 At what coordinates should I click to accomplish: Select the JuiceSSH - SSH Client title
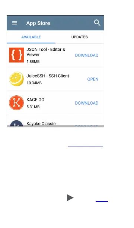(48, 76)
